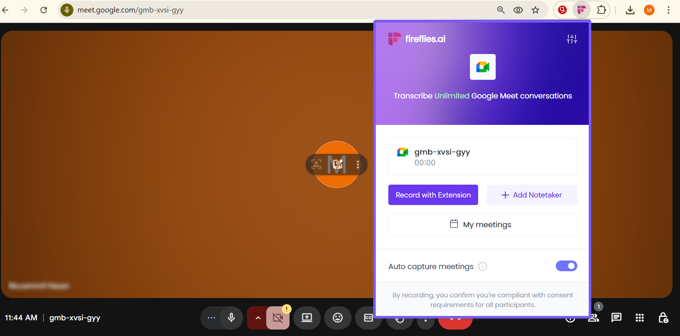Turn on captions with CC button

[368, 318]
